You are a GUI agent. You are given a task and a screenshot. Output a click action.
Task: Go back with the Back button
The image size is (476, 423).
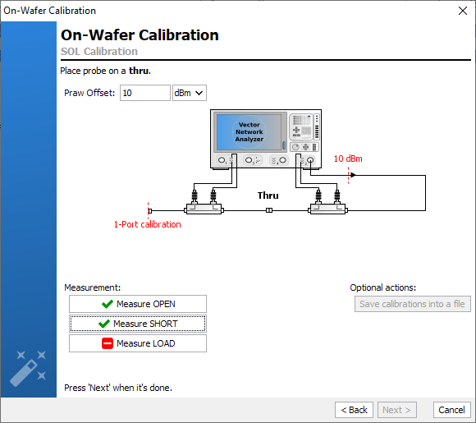point(354,410)
